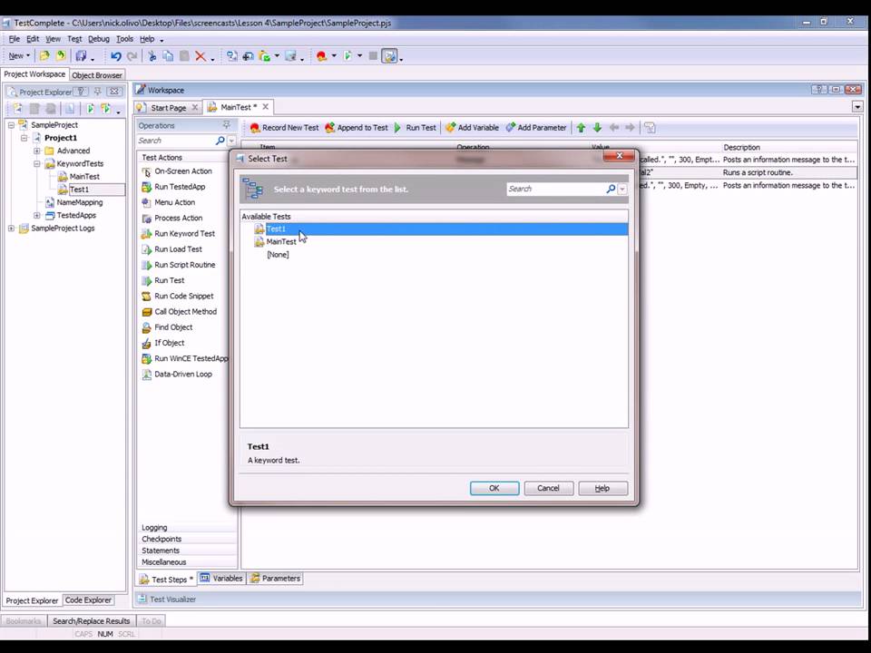This screenshot has height=653, width=871.
Task: Select [None] in Available Tests list
Action: (x=278, y=255)
